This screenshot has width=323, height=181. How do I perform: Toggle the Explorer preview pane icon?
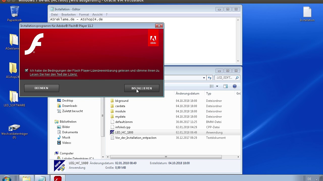pyautogui.click(x=226, y=86)
